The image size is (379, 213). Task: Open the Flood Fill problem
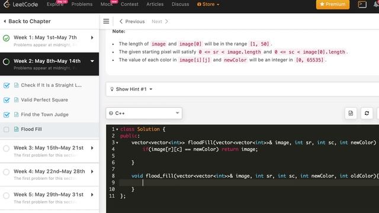pos(31,129)
